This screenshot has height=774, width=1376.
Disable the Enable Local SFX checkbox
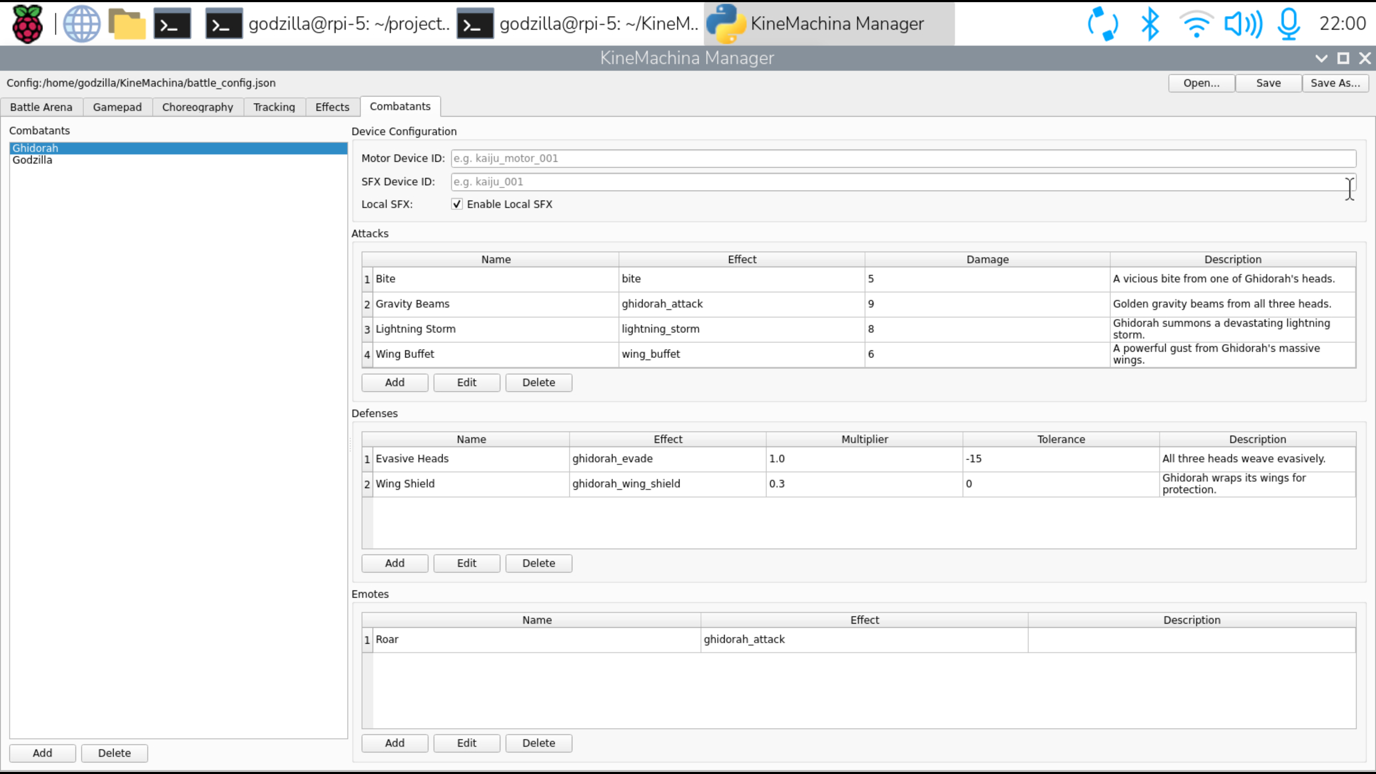(457, 204)
